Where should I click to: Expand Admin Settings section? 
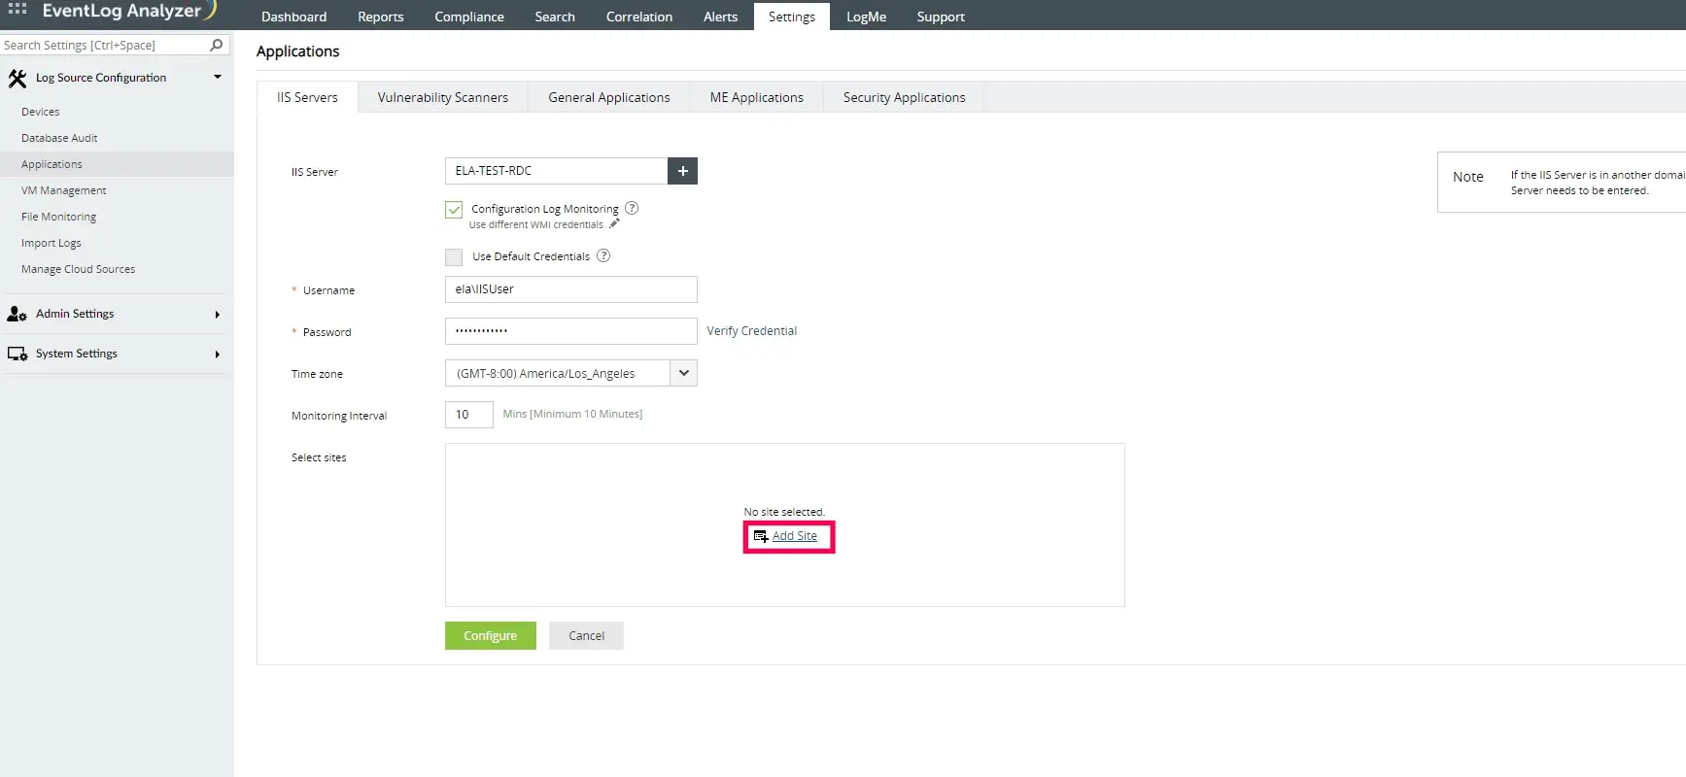point(218,315)
